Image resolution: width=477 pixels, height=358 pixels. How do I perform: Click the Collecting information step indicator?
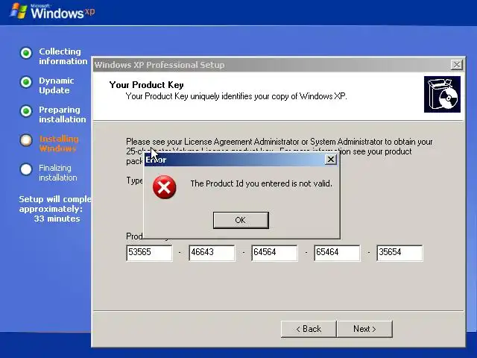tap(26, 53)
